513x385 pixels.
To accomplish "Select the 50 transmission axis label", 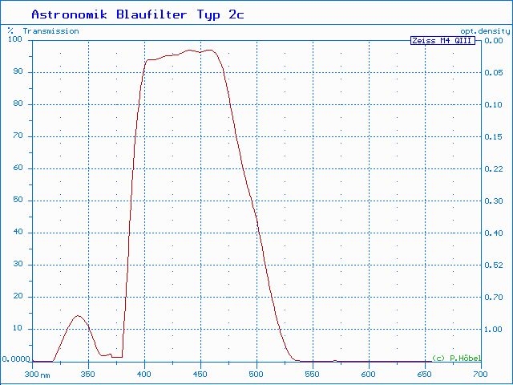I will tap(16, 201).
